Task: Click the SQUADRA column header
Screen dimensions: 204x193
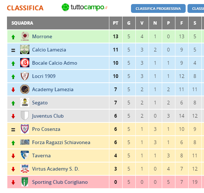Action: pyautogui.click(x=22, y=23)
